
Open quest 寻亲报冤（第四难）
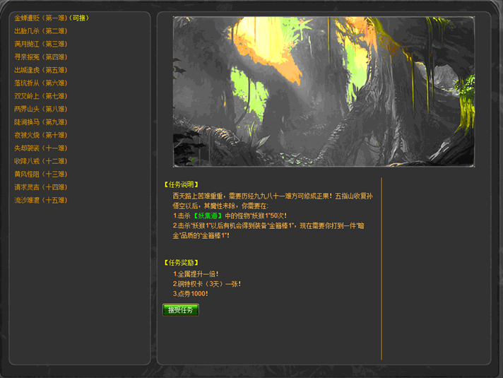click(41, 57)
